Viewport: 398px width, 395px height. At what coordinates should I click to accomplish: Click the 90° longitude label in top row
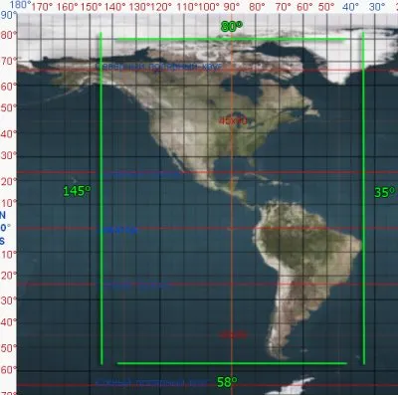point(232,7)
